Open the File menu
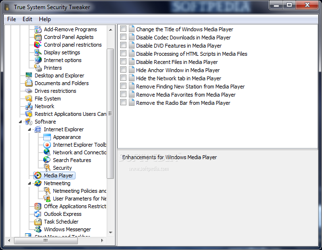Screen dimensions: 322x250 (12, 19)
